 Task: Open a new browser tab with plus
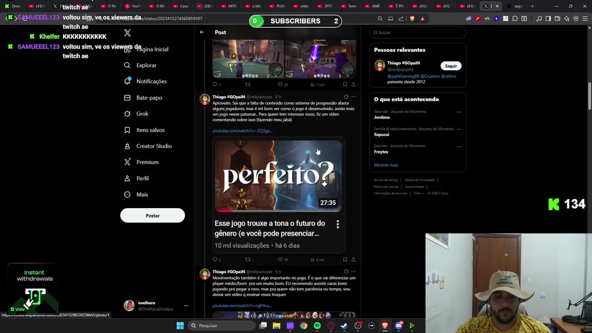coord(532,6)
